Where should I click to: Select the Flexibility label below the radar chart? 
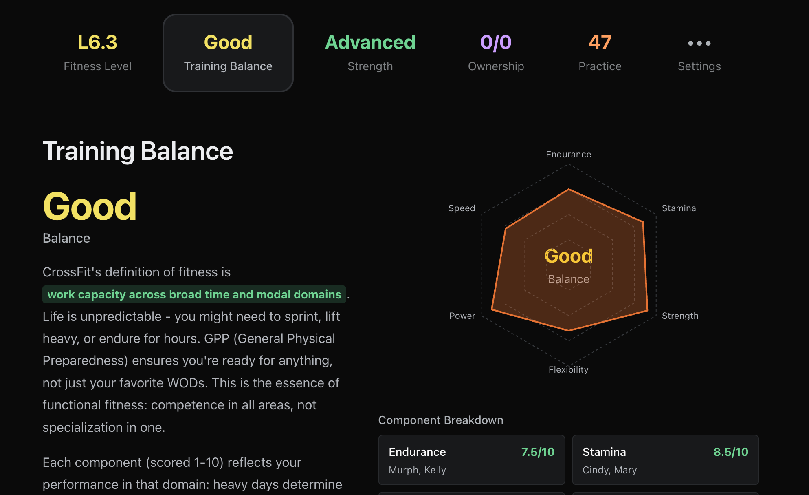tap(568, 369)
